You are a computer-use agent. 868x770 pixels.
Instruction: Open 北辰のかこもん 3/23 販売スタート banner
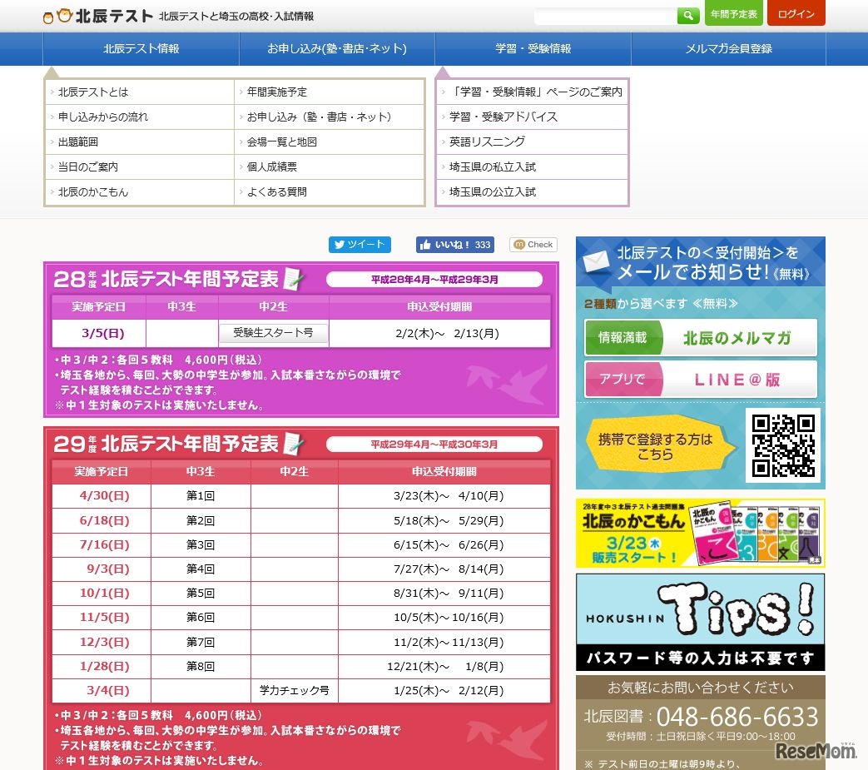point(700,533)
